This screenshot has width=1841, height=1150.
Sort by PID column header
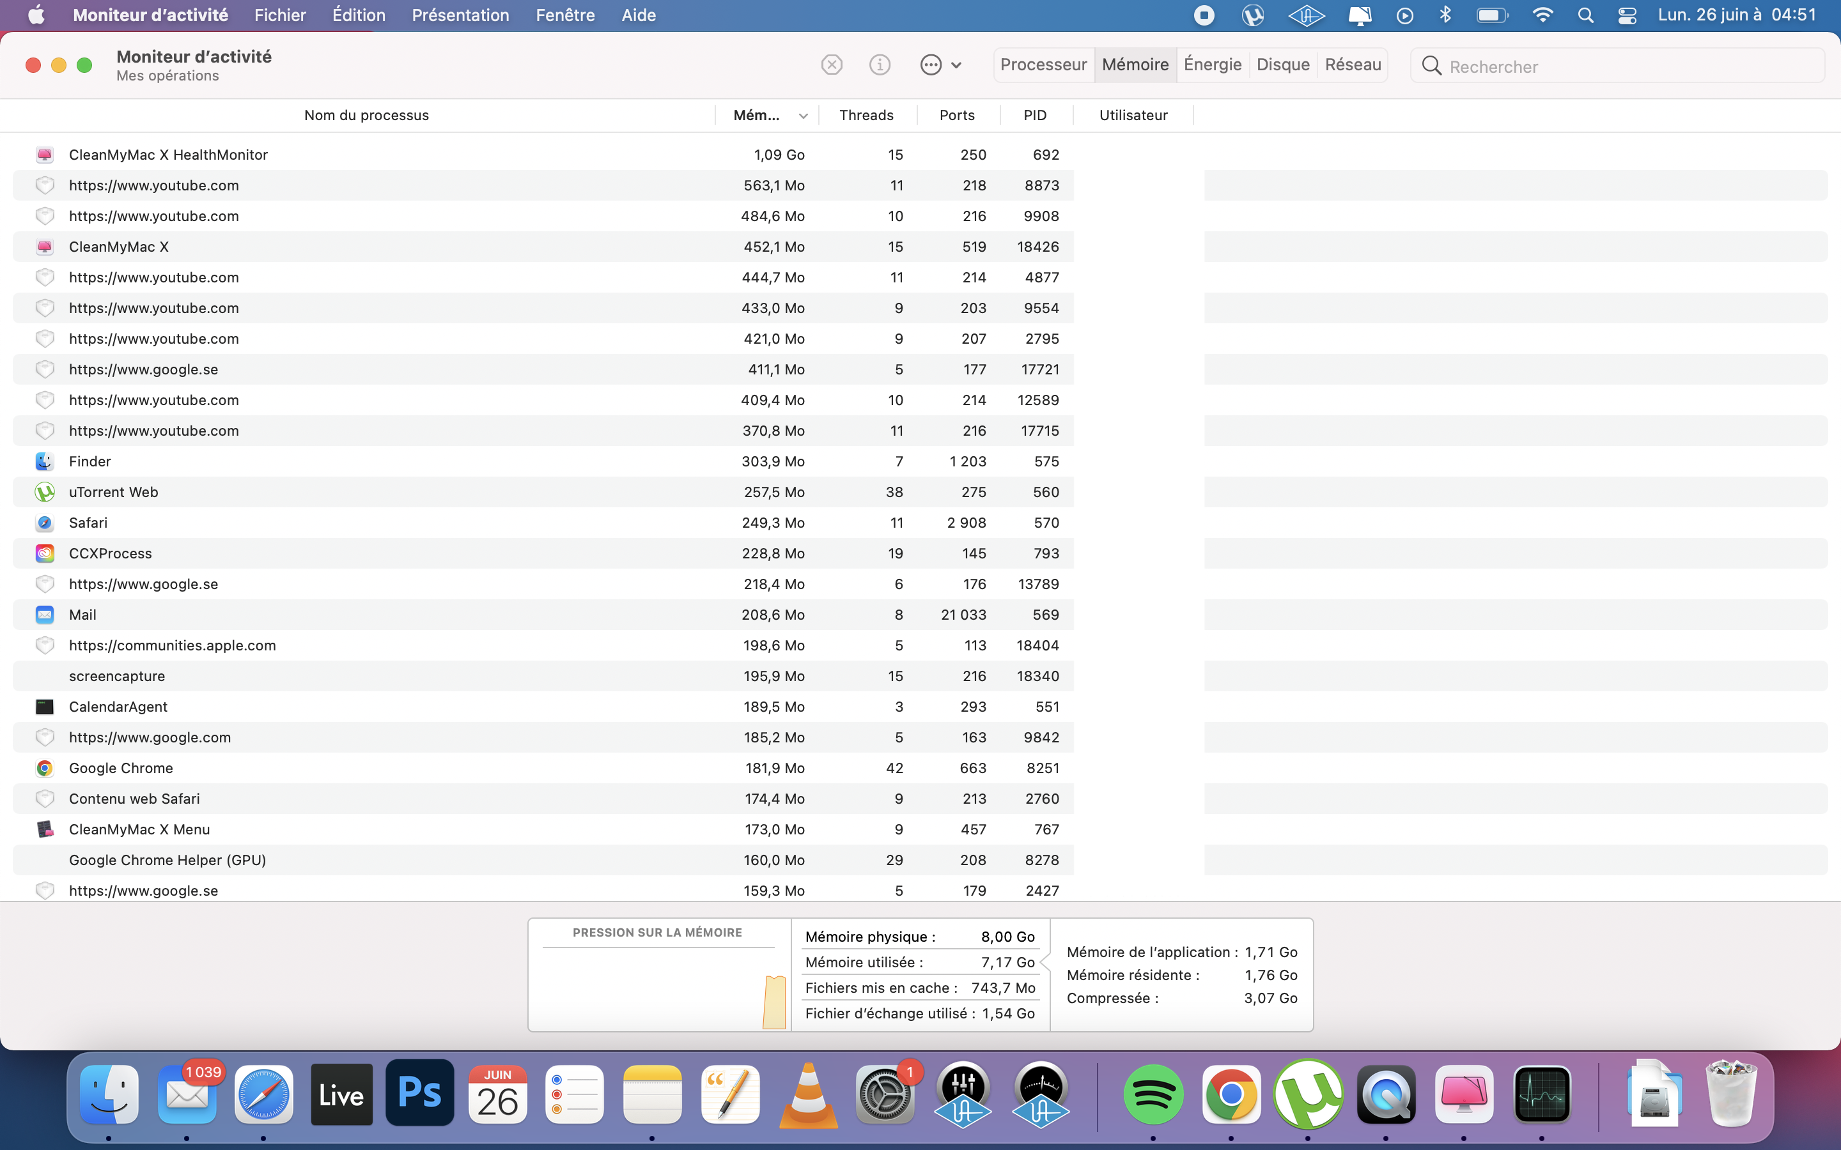tap(1035, 115)
